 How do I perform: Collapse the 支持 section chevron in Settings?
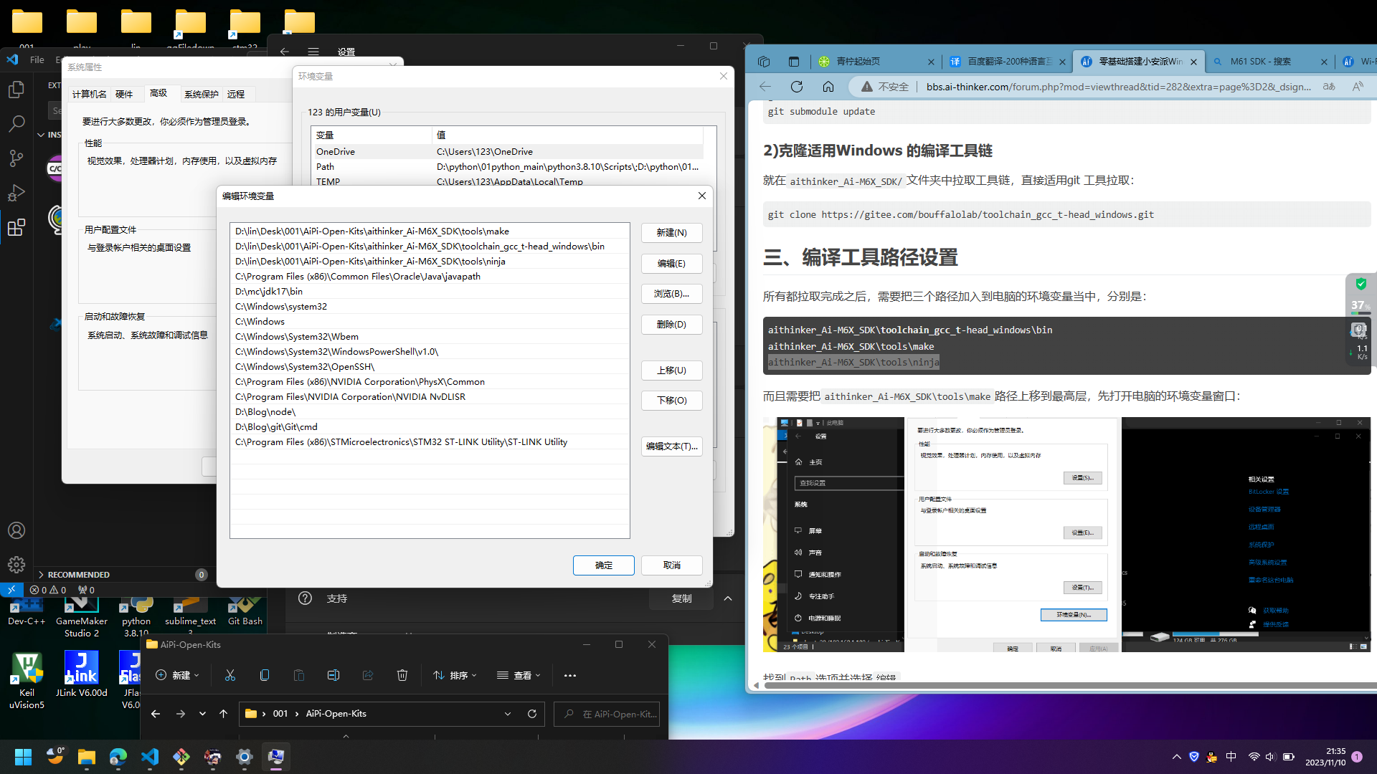click(x=728, y=598)
